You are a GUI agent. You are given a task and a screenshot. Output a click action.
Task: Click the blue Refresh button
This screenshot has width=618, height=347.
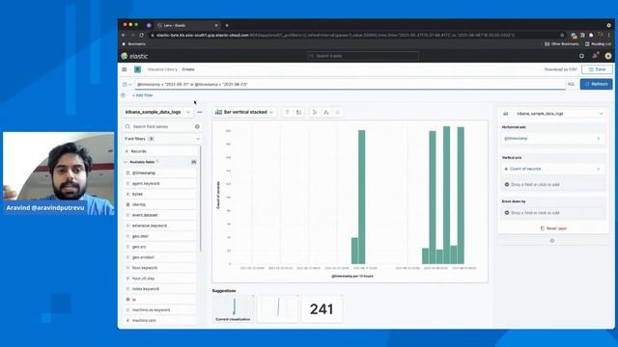(597, 84)
